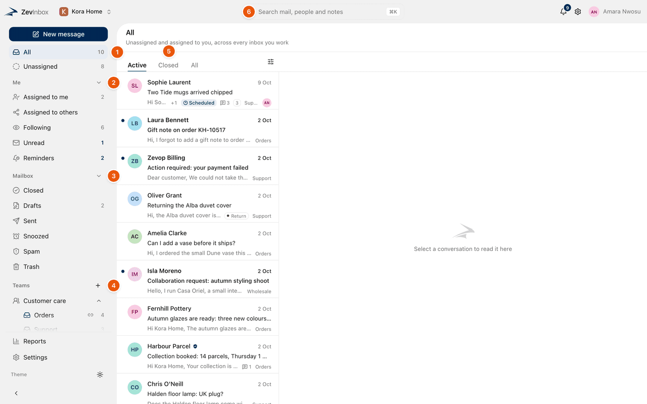Click the IM avatar for Isla Moreno
Image resolution: width=647 pixels, height=404 pixels.
coord(134,274)
